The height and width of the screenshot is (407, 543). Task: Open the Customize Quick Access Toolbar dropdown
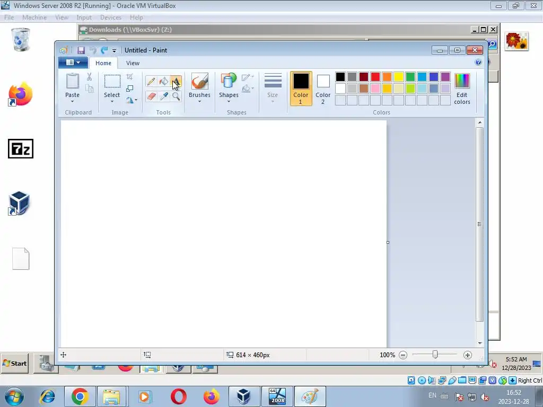114,50
